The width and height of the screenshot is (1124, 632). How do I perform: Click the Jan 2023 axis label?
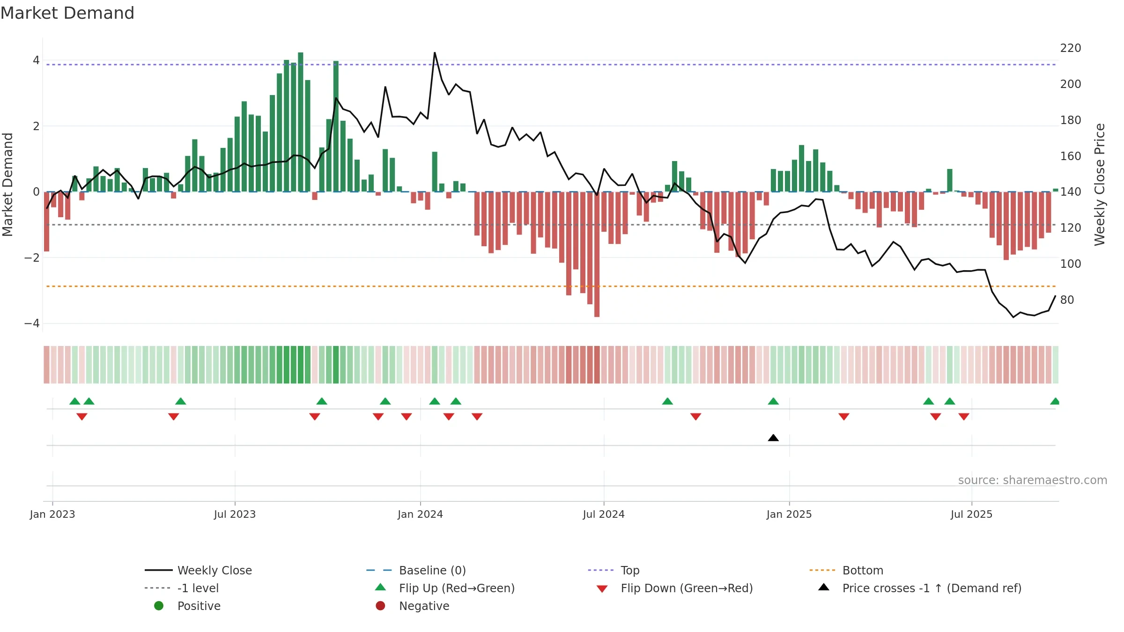(52, 514)
